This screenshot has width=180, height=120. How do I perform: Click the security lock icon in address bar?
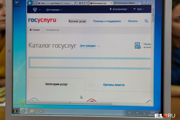click(x=80, y=3)
